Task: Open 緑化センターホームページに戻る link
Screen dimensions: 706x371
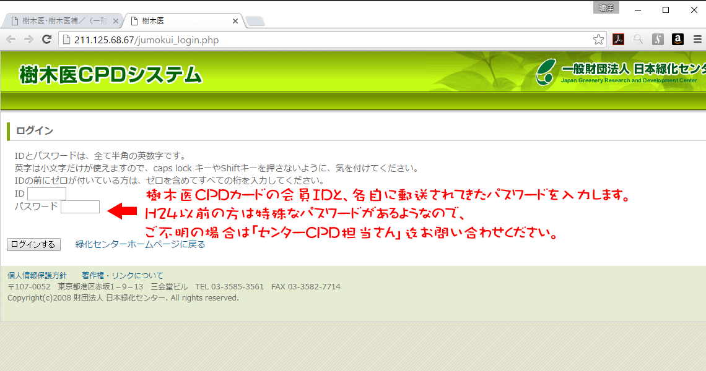Action: coord(140,245)
